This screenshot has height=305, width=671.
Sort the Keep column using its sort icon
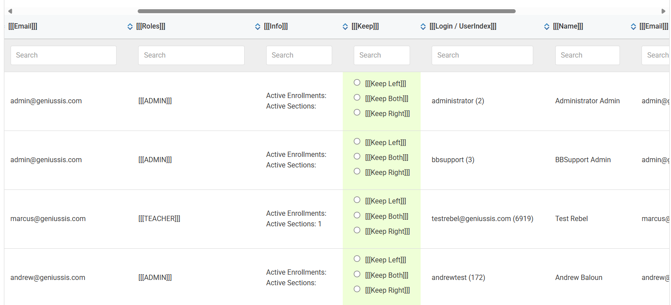(x=345, y=26)
